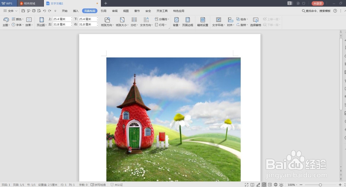Switch to the 开始 Home tab
Image resolution: width=346 pixels, height=187 pixels.
65,11
